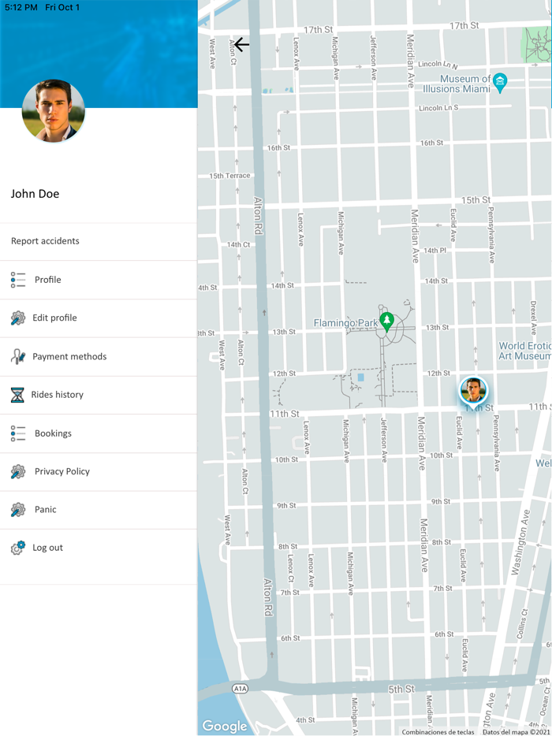Click the Drexel Ave street label
Screen dimensions: 552x736
533,318
